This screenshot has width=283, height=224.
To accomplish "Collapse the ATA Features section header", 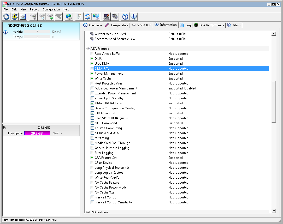I will tap(99, 49).
